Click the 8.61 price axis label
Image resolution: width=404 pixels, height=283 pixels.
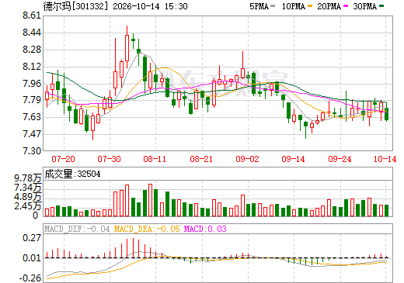[x=32, y=16]
